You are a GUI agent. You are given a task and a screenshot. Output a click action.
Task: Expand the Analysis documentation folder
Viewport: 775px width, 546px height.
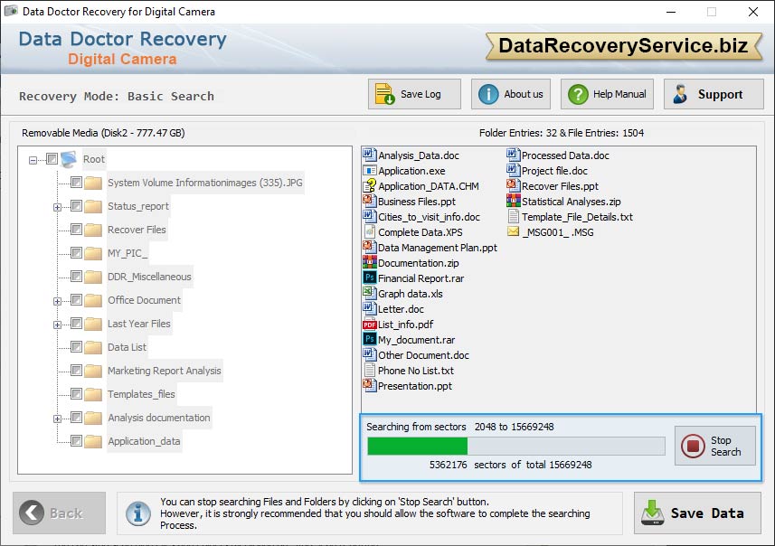57,419
